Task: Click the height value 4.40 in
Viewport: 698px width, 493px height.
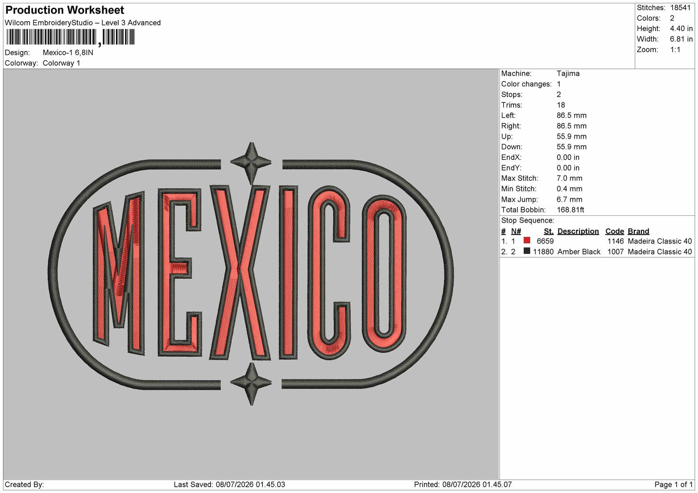Action: [681, 28]
